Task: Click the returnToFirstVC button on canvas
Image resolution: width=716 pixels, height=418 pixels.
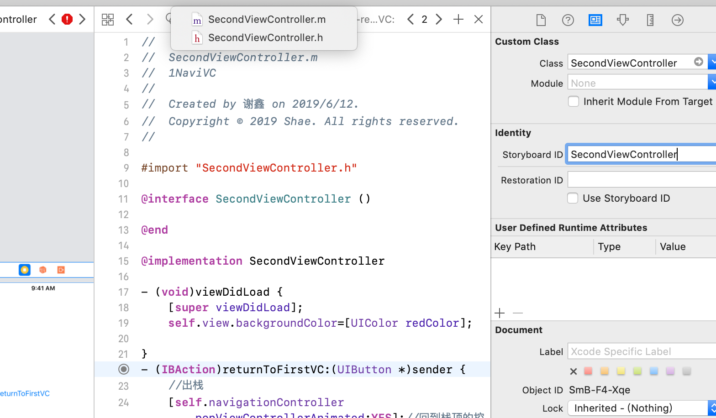Action: point(25,393)
